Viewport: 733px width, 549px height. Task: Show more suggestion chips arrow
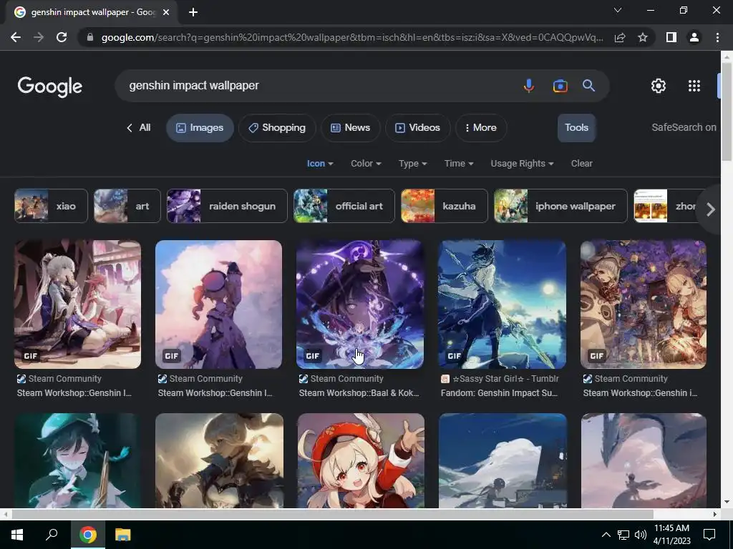711,209
